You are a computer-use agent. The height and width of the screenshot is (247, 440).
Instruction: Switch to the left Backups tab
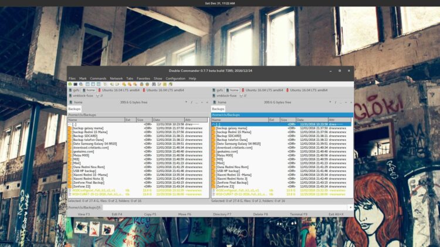(x=75, y=109)
